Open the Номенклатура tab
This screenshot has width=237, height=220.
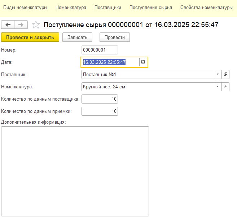click(71, 7)
